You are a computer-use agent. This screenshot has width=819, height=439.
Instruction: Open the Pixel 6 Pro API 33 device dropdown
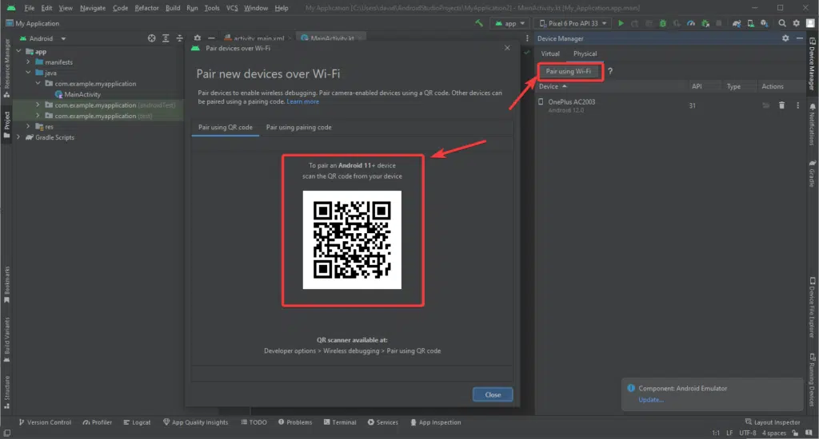click(x=573, y=23)
